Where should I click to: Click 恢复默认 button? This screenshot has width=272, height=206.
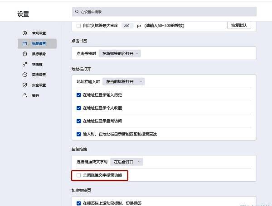pos(239,25)
